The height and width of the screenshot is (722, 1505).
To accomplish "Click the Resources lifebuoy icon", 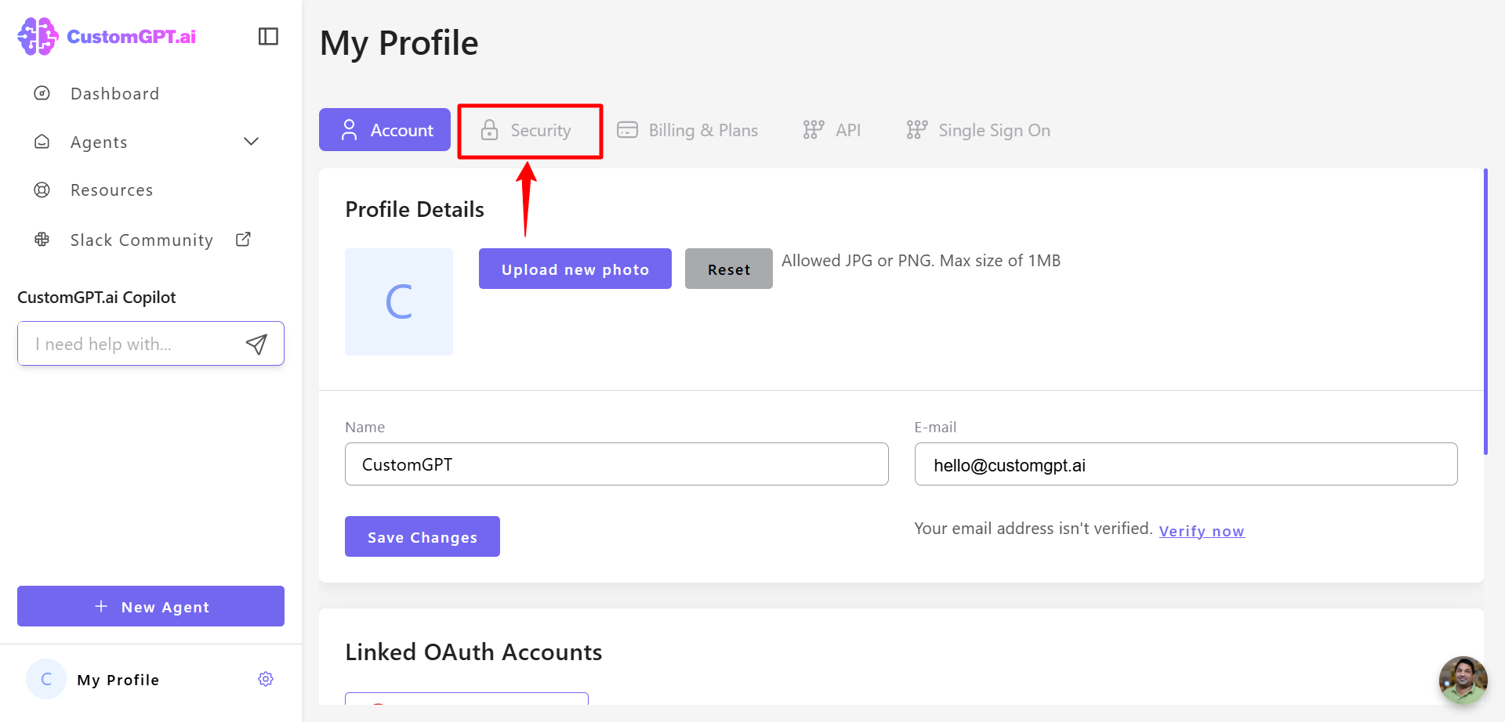I will [x=42, y=190].
